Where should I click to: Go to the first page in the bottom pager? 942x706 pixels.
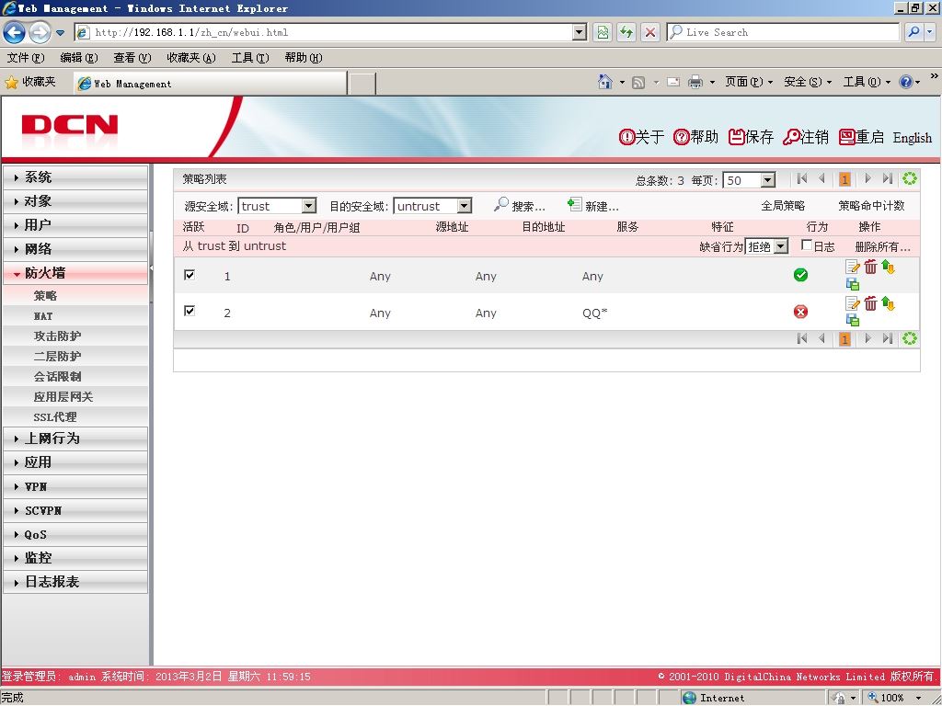[802, 338]
